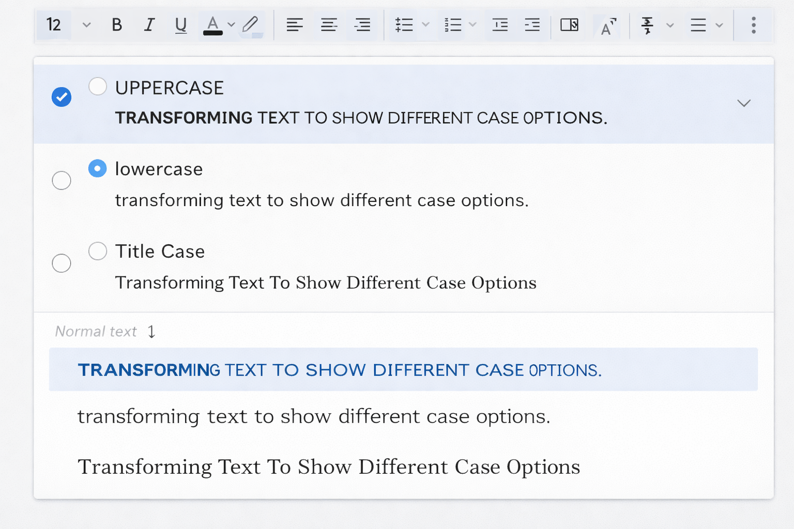Image resolution: width=794 pixels, height=529 pixels.
Task: Open the Normal text style selector
Action: (103, 331)
